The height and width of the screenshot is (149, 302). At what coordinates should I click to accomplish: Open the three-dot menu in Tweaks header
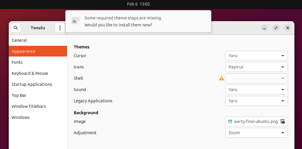point(60,28)
